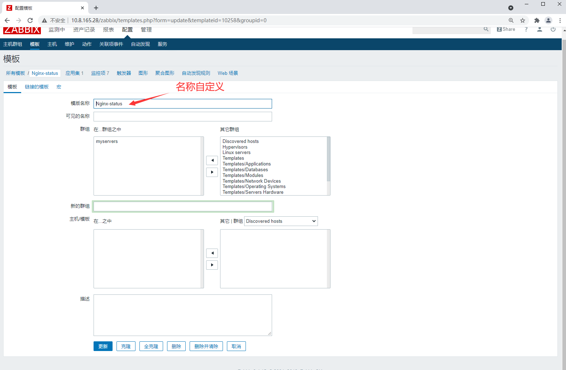This screenshot has height=370, width=566.
Task: Click the Zabbix logout power icon
Action: pyautogui.click(x=553, y=29)
